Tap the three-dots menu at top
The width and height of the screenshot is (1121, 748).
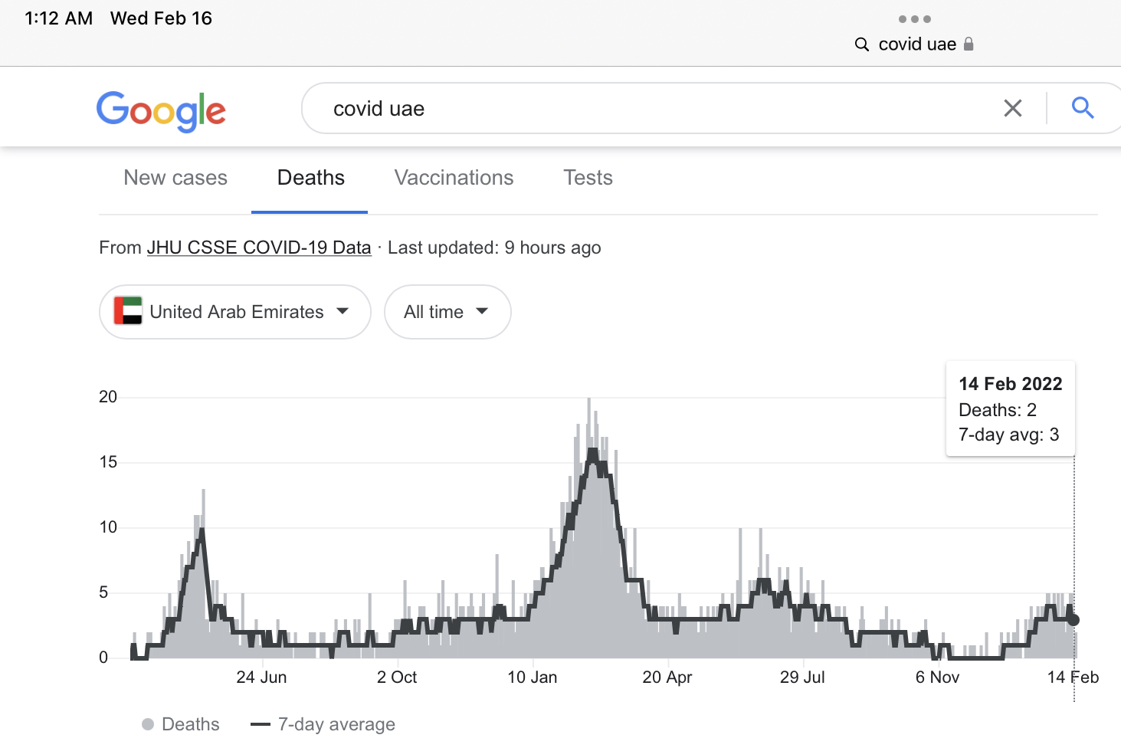tap(914, 19)
